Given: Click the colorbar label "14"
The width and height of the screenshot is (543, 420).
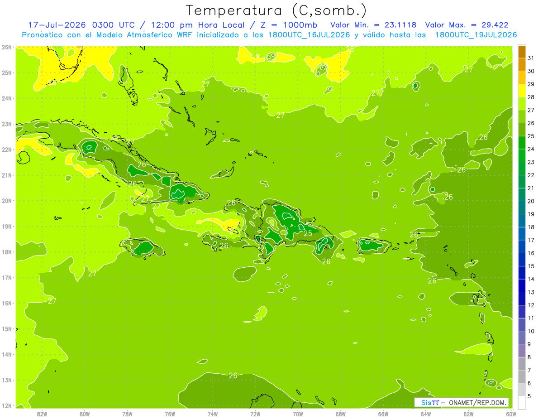Looking at the screenshot, I should point(531,279).
